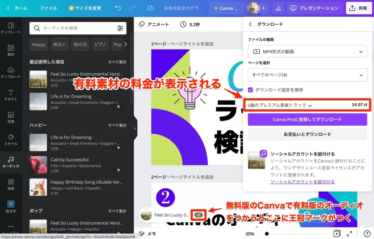Viewport: 374px width, 239px height.
Task: Click Canva Proに登録してダウンロード button
Action: click(307, 119)
